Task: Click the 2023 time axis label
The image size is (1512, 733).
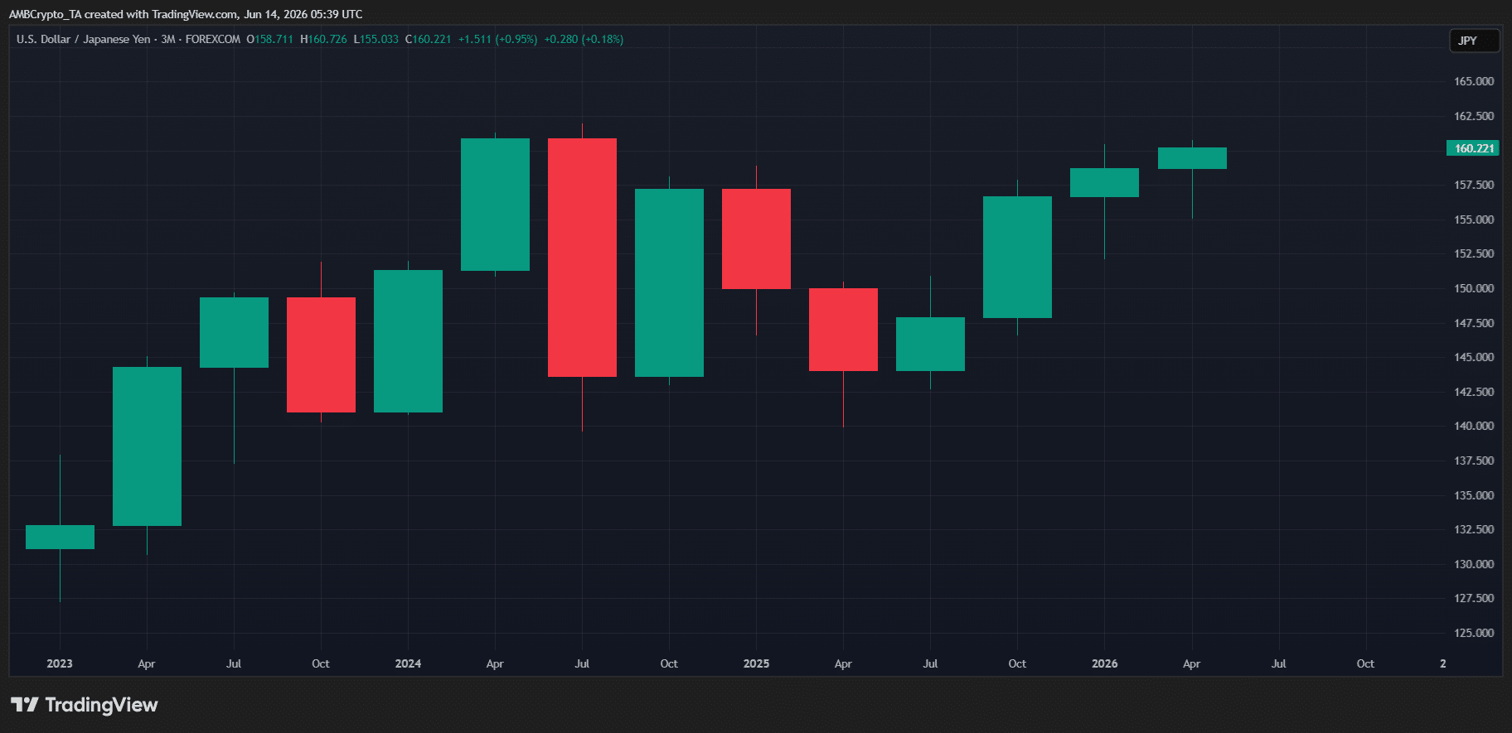Action: point(60,663)
